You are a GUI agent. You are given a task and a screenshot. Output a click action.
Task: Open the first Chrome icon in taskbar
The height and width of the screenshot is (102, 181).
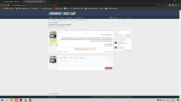click(x=12, y=100)
